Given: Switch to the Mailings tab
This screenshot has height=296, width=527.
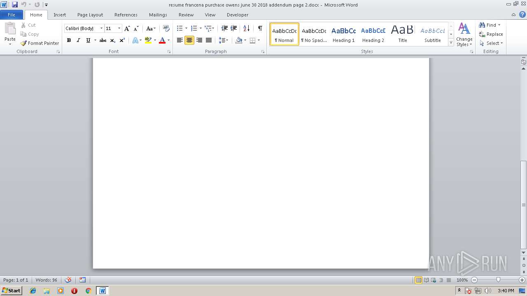Looking at the screenshot, I should tap(158, 15).
